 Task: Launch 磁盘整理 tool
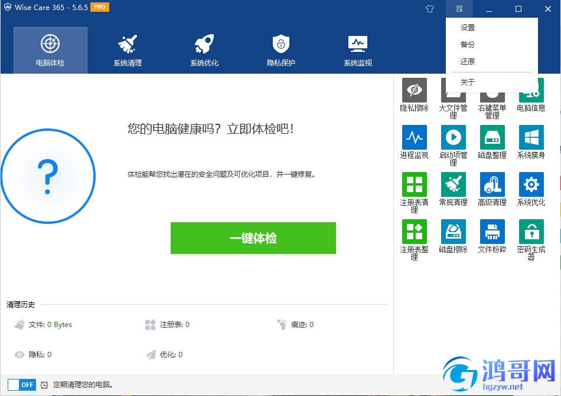pyautogui.click(x=492, y=142)
